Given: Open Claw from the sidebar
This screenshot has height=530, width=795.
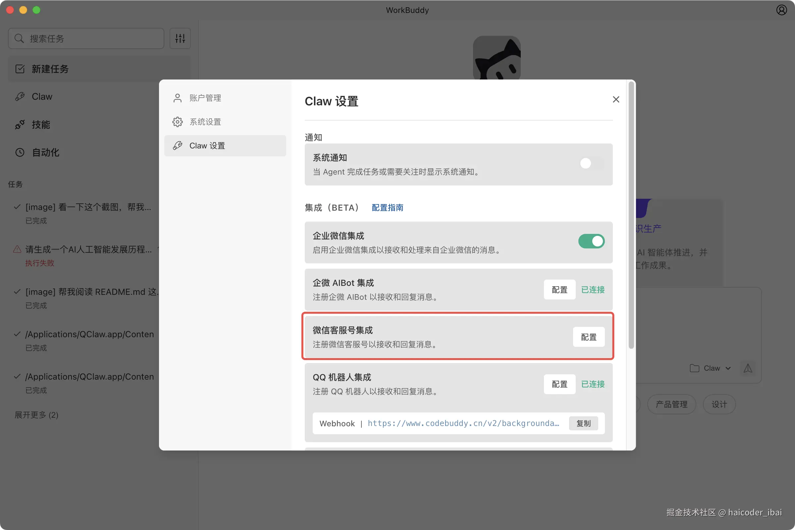Looking at the screenshot, I should 42,97.
